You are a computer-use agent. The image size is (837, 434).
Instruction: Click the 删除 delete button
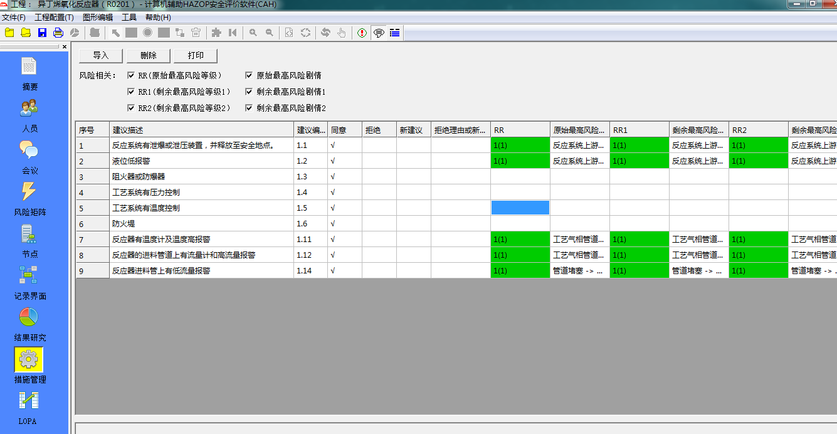click(x=149, y=56)
